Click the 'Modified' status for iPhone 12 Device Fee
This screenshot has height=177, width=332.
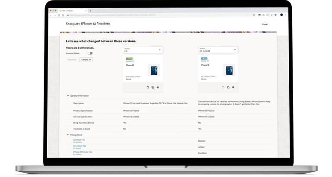point(202,153)
